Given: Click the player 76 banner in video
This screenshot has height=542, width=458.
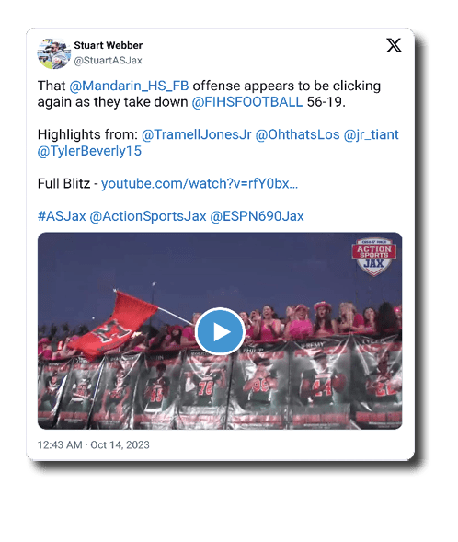Looking at the screenshot, I should [x=204, y=387].
